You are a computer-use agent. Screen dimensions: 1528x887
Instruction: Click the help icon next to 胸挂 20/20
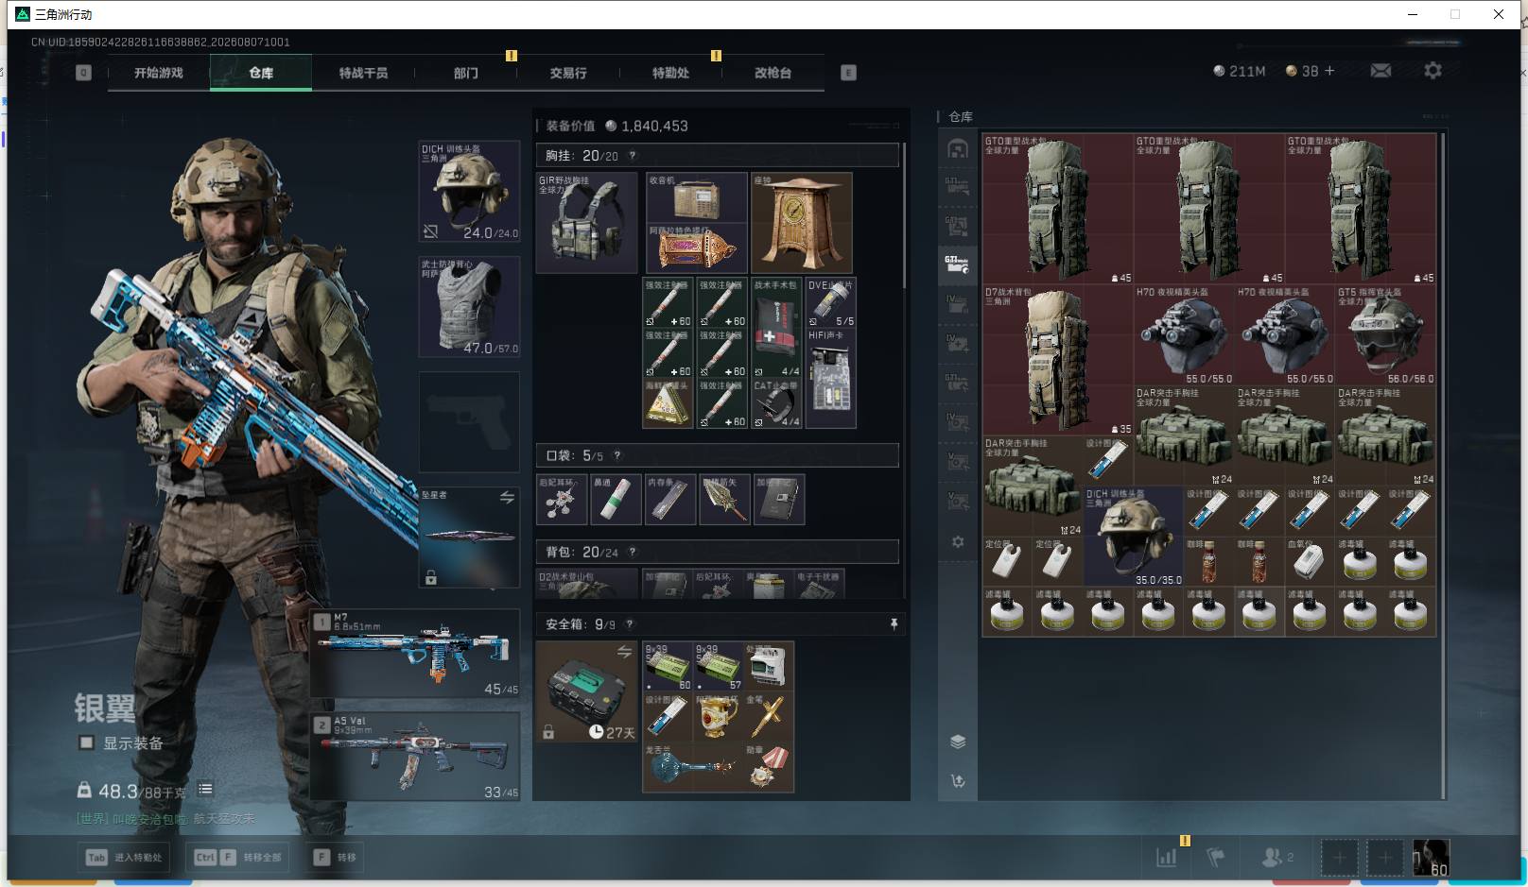pos(633,156)
